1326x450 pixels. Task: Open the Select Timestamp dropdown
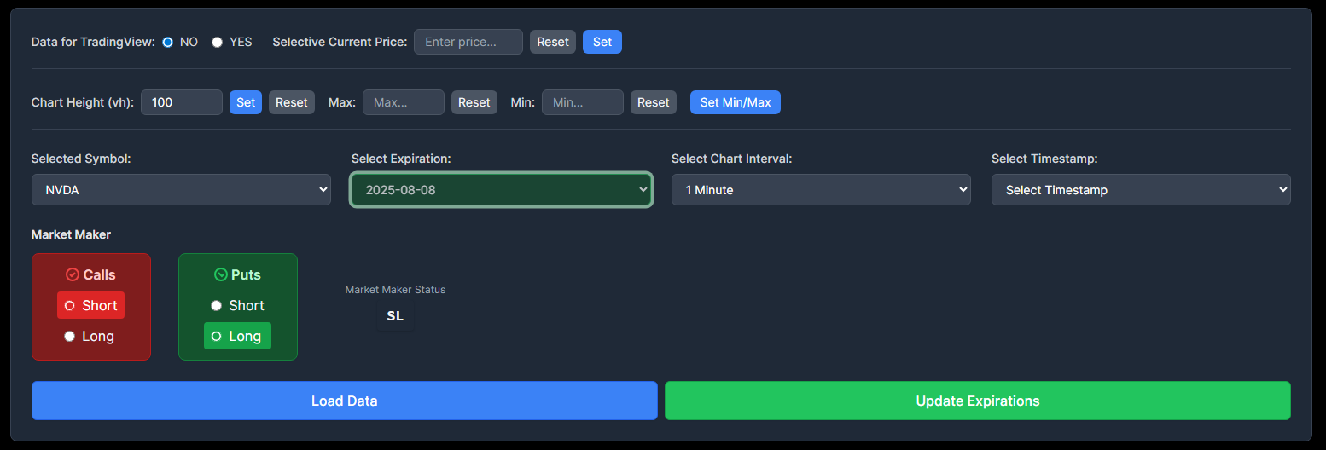(1141, 190)
